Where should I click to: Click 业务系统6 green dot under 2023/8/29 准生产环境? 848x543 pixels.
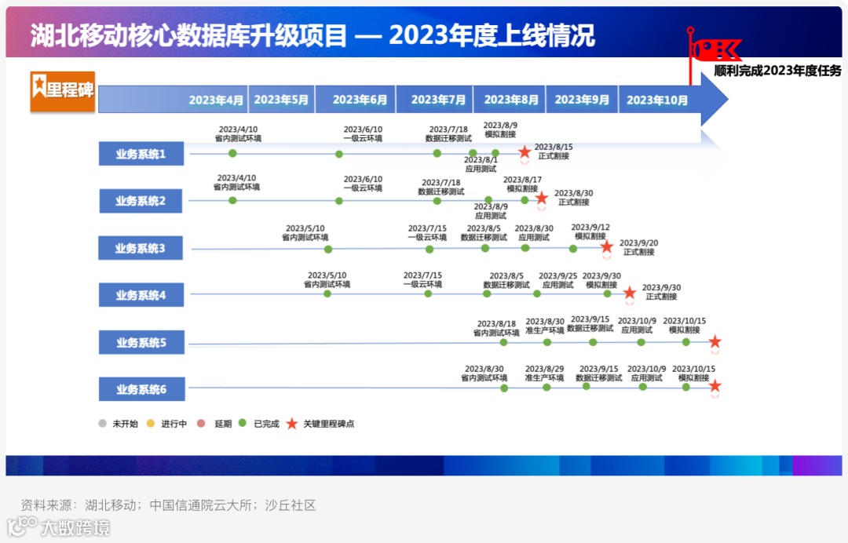[x=546, y=388]
